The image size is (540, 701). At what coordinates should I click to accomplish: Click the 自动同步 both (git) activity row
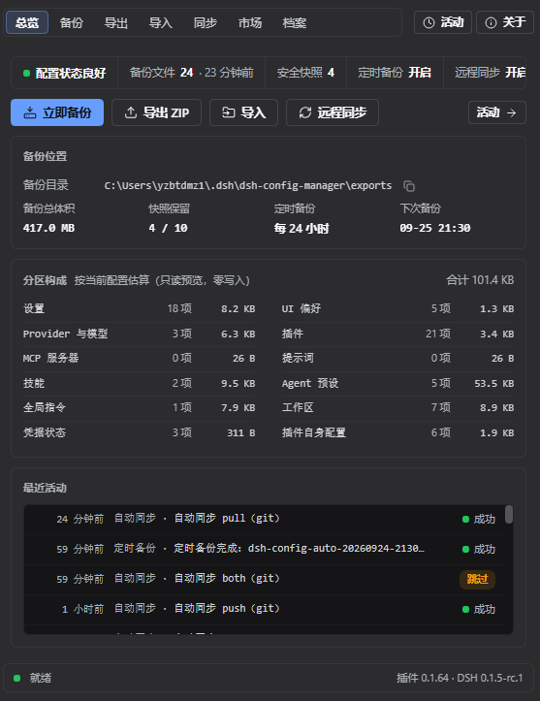click(x=265, y=580)
